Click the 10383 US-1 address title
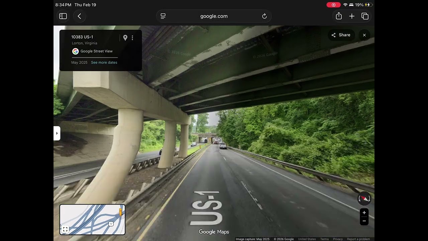The image size is (428, 241). (82, 37)
